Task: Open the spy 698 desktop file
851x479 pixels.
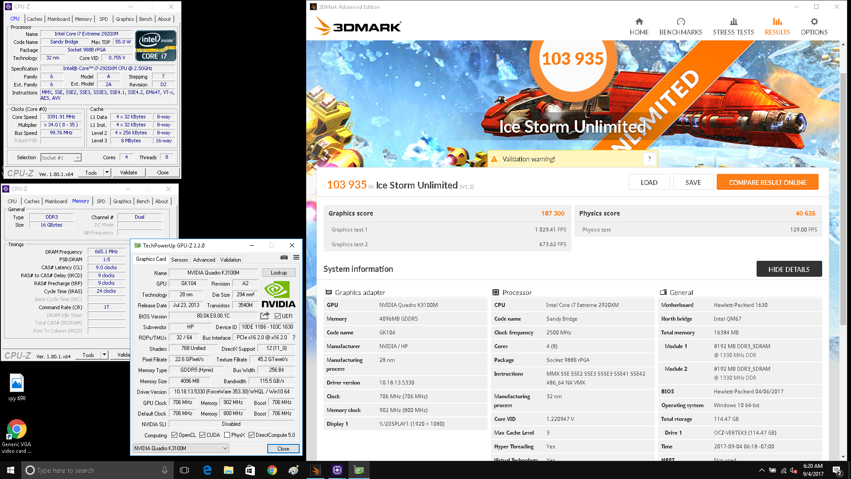Action: pyautogui.click(x=17, y=387)
